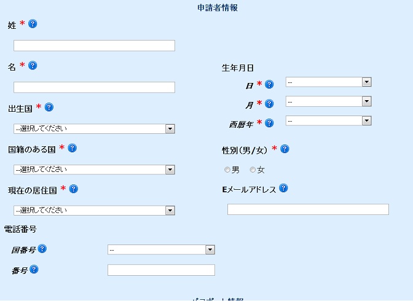Click help icon next to 性別(男/女)
The image size is (413, 301).
285,149
